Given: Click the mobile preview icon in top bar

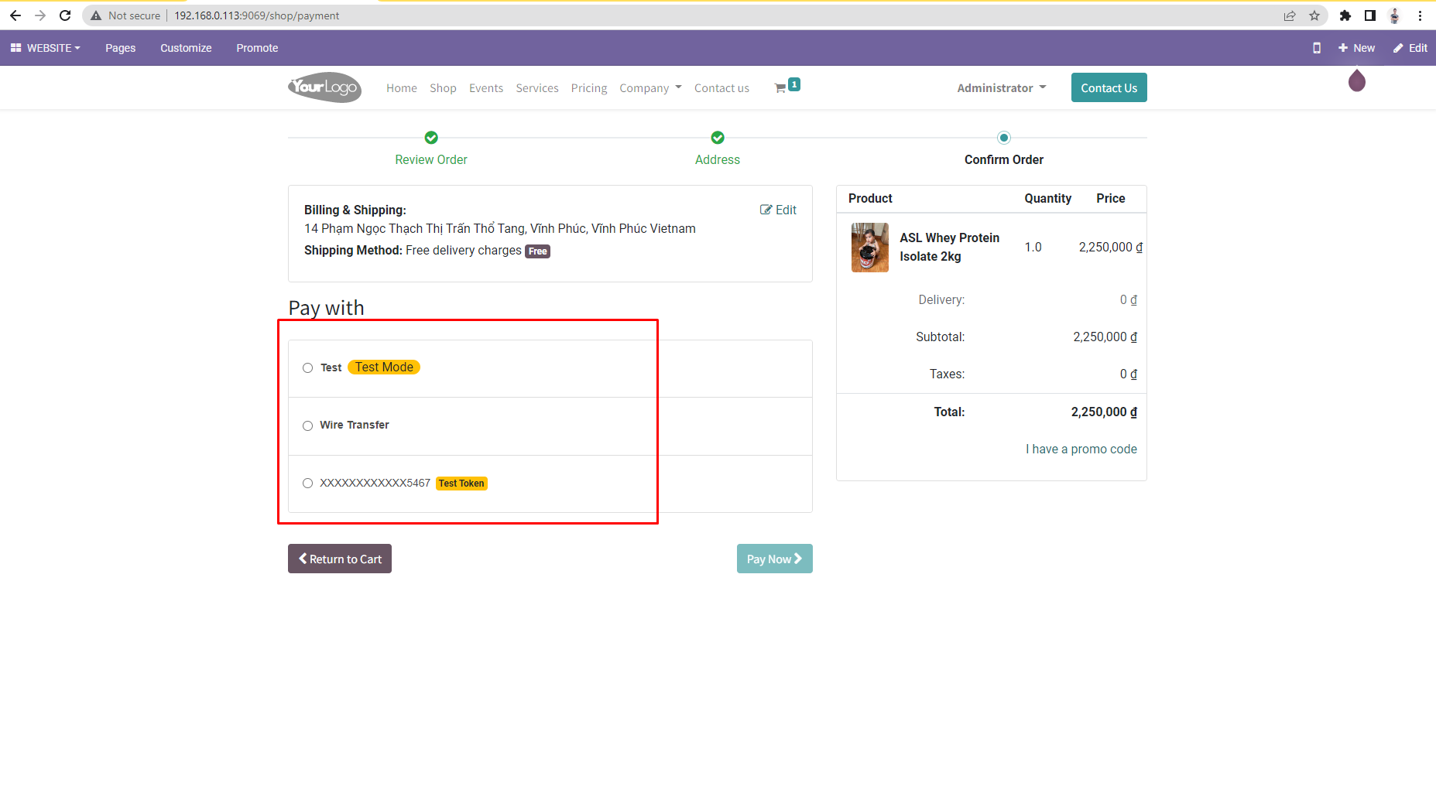Looking at the screenshot, I should [x=1316, y=47].
